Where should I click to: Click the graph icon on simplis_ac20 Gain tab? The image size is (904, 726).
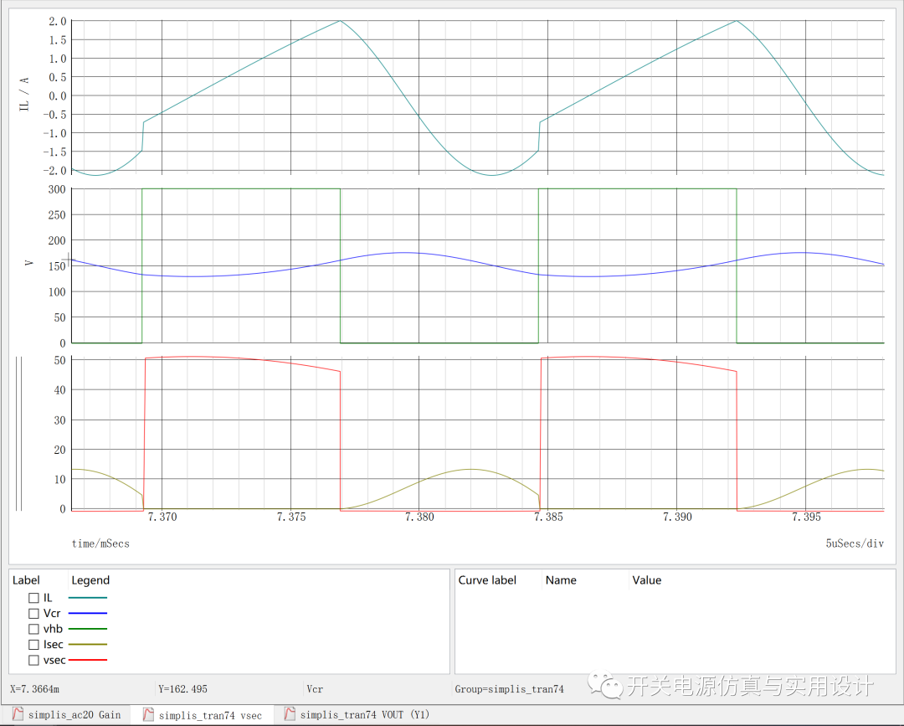(18, 714)
